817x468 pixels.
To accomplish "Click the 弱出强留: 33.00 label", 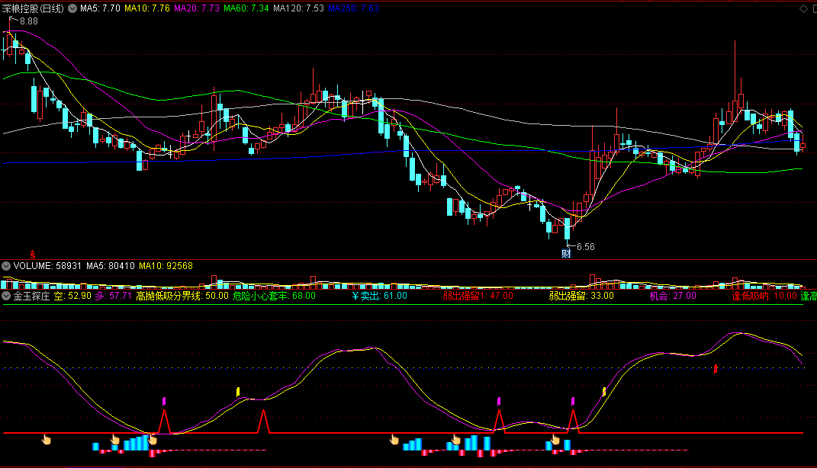I will tap(581, 296).
